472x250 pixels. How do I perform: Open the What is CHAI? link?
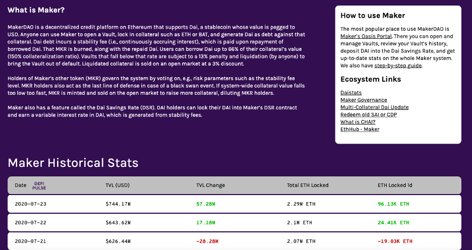tap(358, 122)
